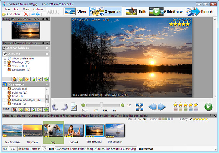Pin the Selected photos bottom panel
Viewport: 219px width, 153px height.
(211, 115)
